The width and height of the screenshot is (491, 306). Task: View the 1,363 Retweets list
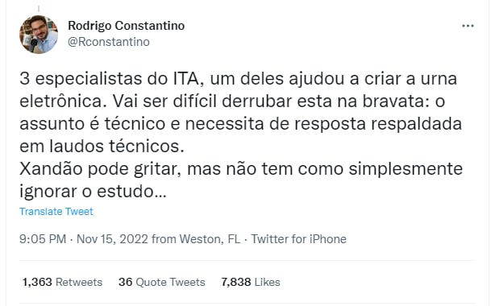click(x=62, y=282)
